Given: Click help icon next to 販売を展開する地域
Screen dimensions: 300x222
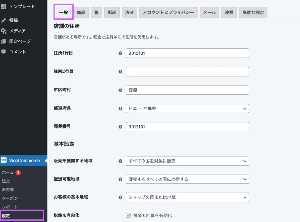Looking at the screenshot, I should (x=120, y=161).
